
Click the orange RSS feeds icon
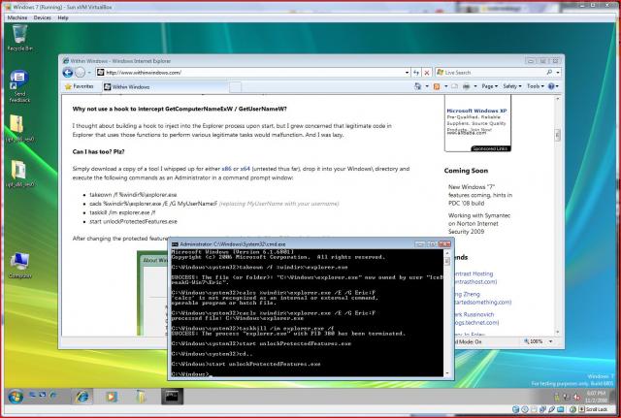(437, 86)
